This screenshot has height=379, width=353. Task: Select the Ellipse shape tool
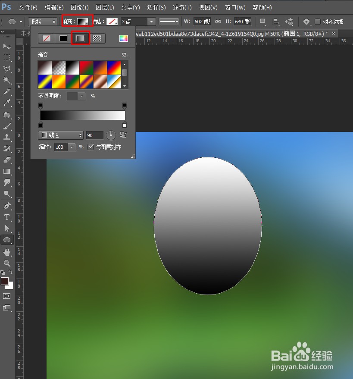[7, 240]
